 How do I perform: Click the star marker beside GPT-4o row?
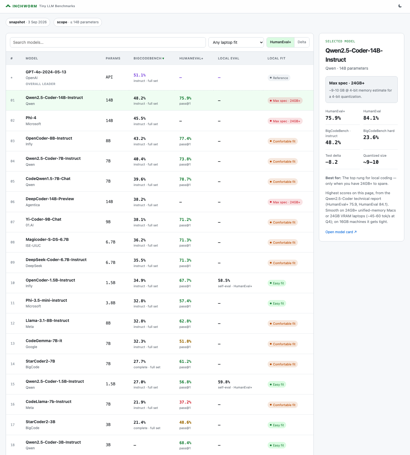tap(12, 78)
